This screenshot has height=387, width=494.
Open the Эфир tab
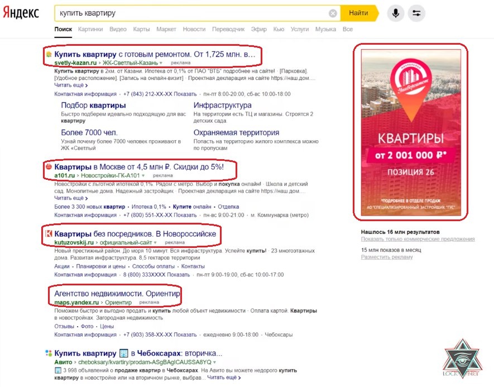(x=258, y=29)
